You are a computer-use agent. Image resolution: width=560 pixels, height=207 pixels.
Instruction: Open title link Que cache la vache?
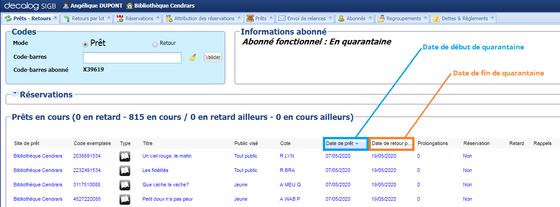click(166, 185)
